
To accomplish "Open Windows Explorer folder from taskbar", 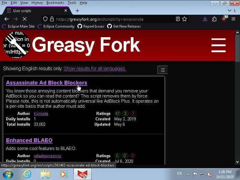I will click(45, 174).
